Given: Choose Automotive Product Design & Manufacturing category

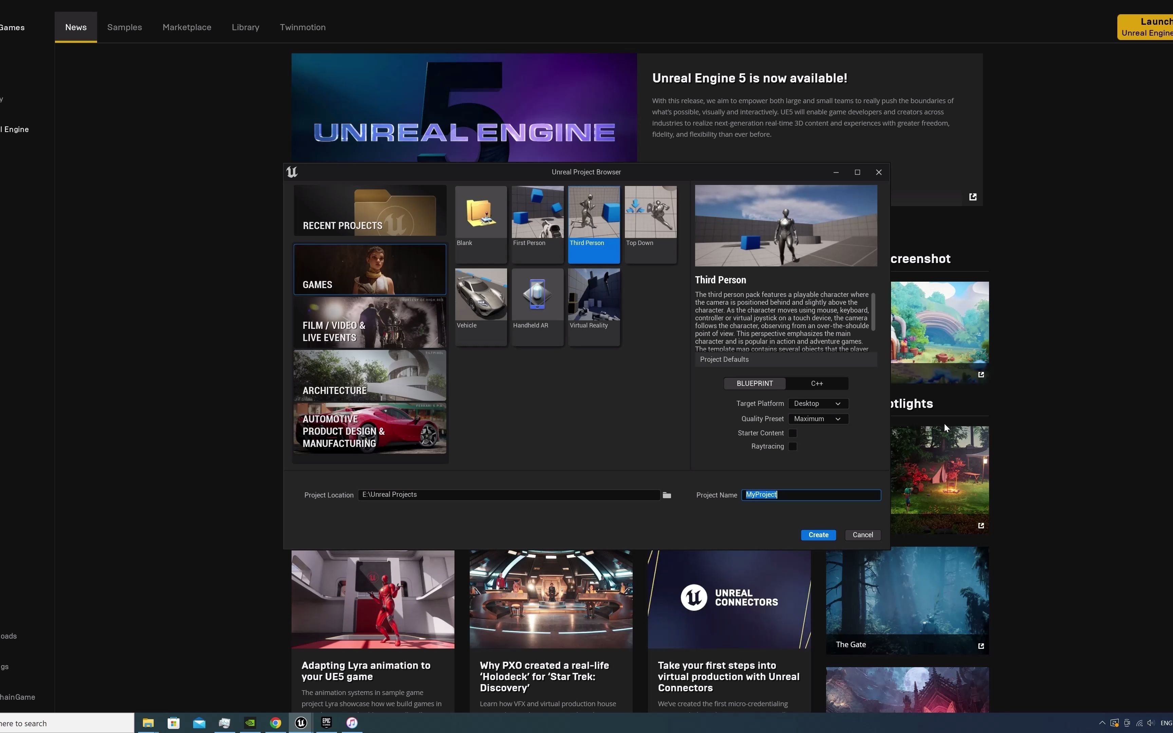Looking at the screenshot, I should (370, 429).
